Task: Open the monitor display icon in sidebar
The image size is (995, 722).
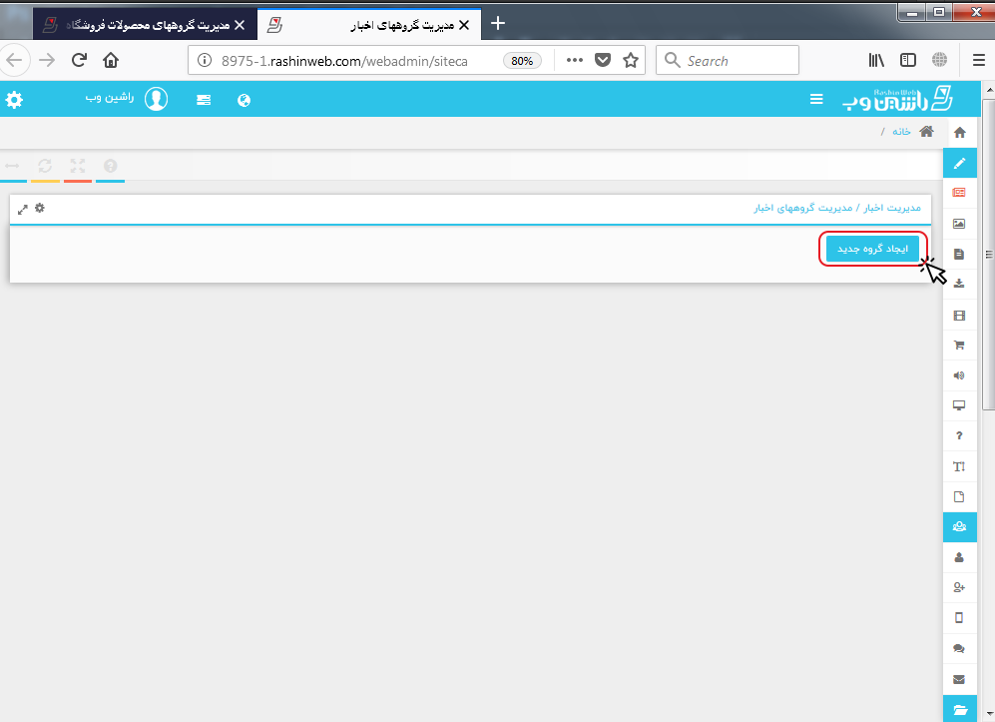Action: (959, 405)
